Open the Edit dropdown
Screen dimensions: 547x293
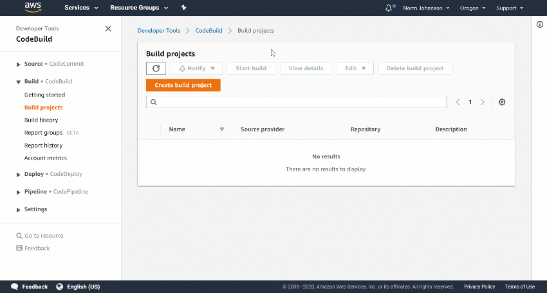click(x=355, y=68)
